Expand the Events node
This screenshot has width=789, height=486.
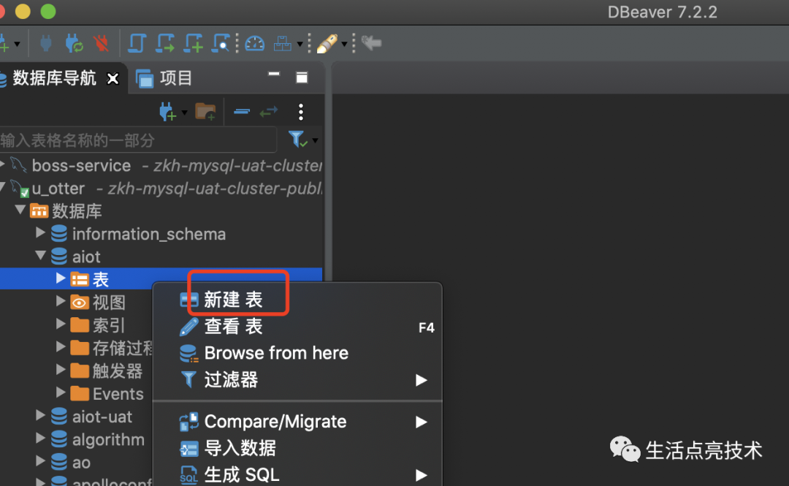click(x=61, y=392)
